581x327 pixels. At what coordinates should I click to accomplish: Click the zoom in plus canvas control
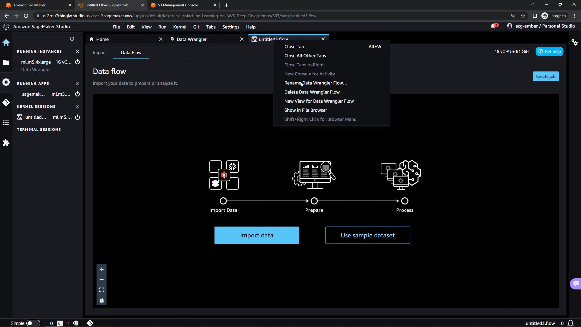tap(102, 269)
